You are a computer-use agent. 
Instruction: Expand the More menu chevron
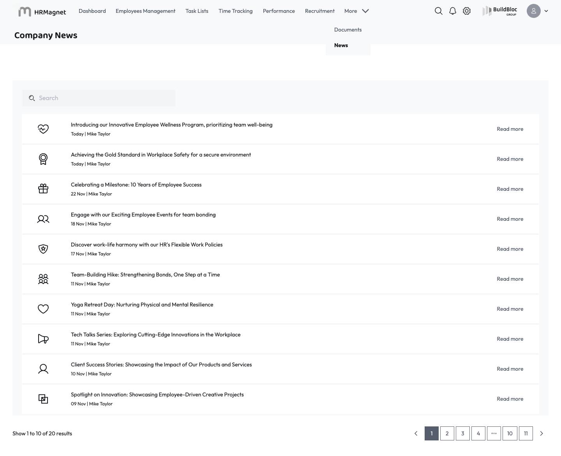365,11
